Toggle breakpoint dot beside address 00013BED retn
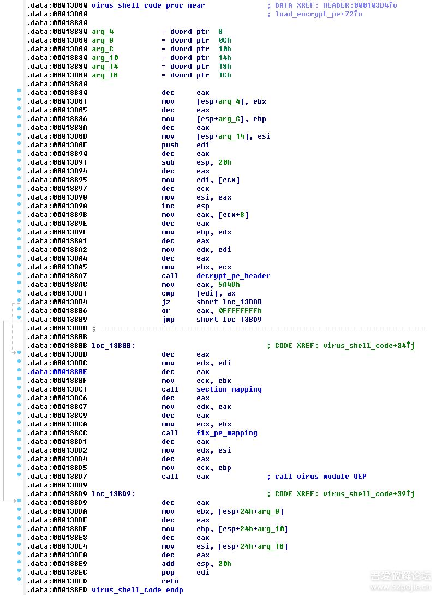The height and width of the screenshot is (596, 436). (19, 580)
